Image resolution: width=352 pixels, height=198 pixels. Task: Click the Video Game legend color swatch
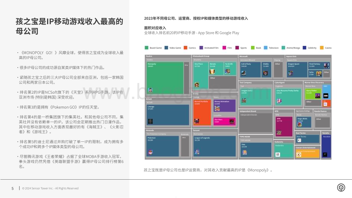click(166, 47)
